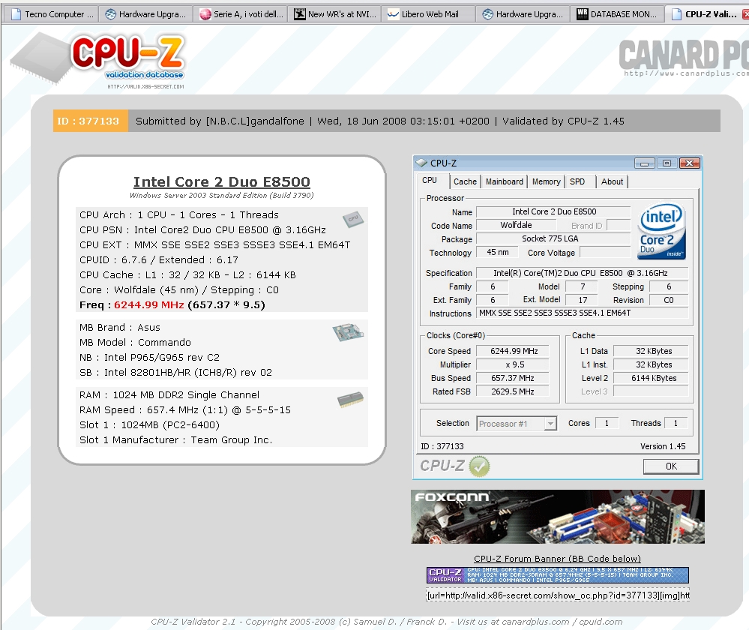The height and width of the screenshot is (630, 749).
Task: Switch to the Mainboard tab
Action: coord(505,181)
